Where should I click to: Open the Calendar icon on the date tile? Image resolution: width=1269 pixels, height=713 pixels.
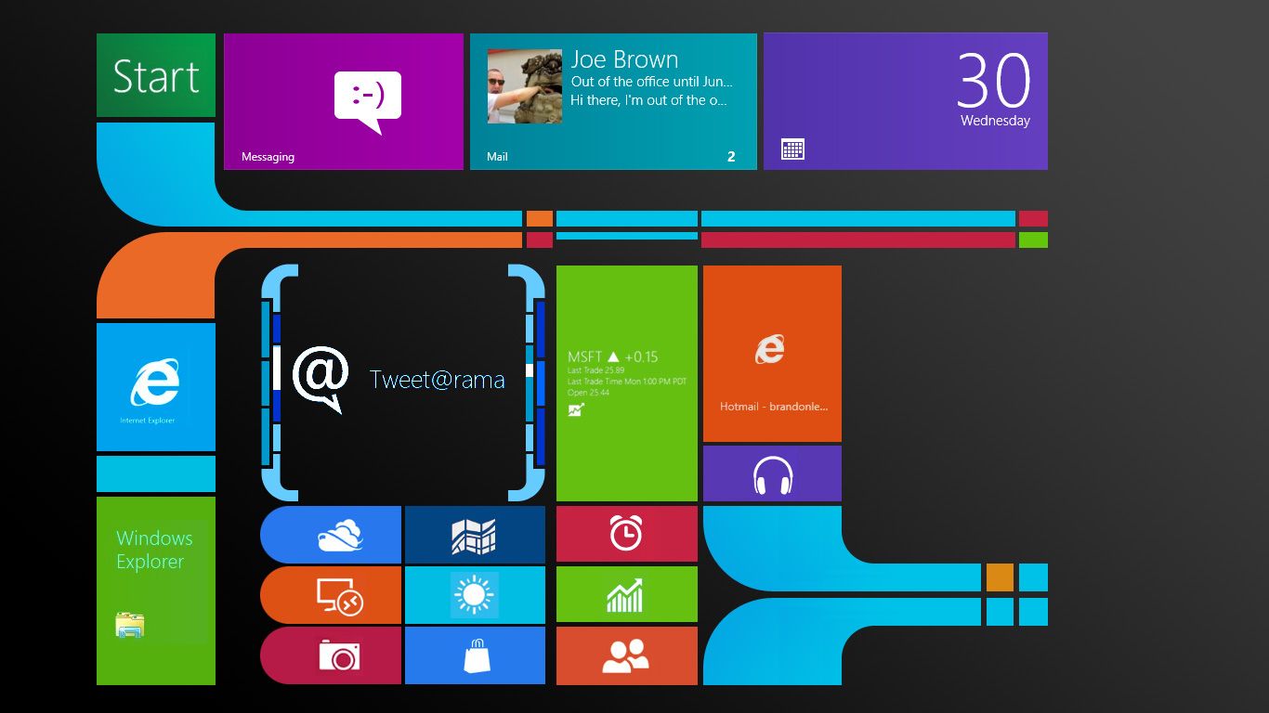[x=792, y=149]
